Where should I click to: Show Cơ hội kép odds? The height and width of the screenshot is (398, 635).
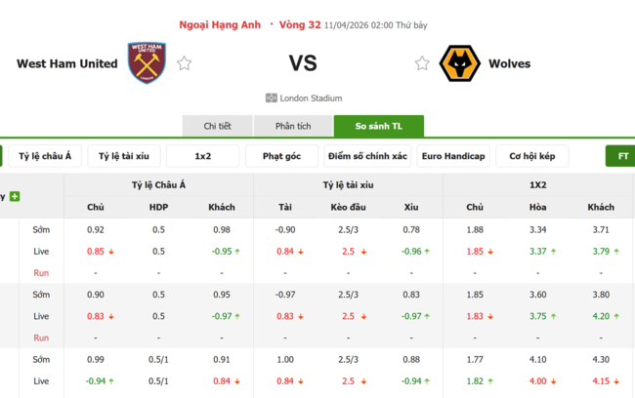pos(532,156)
